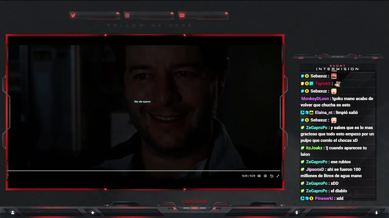
Task: Exit fullscreen using the collapse arrows icon
Action: tap(278, 176)
